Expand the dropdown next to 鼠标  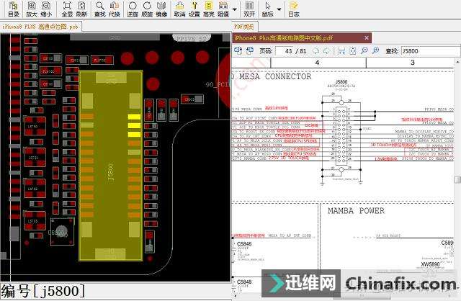[279, 9]
